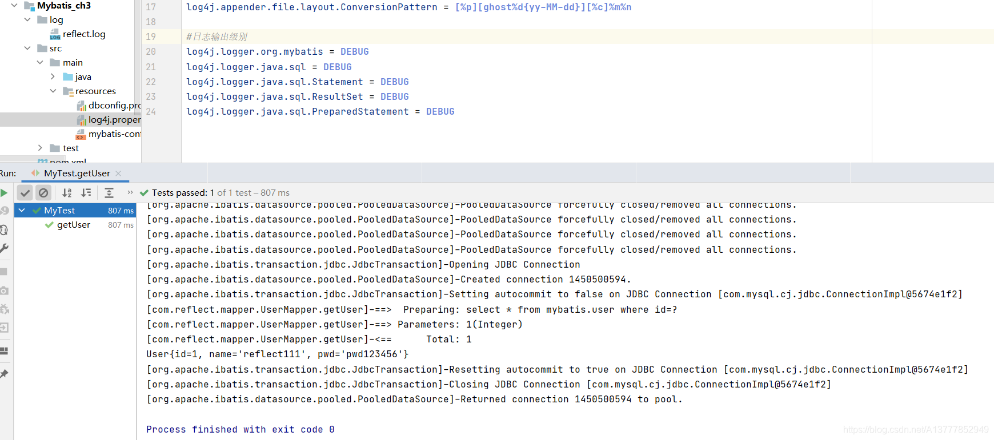
Task: Select the java folder in project tree
Action: coord(83,77)
